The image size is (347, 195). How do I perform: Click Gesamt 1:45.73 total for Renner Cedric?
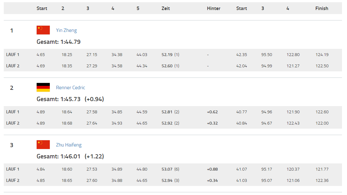pos(59,99)
